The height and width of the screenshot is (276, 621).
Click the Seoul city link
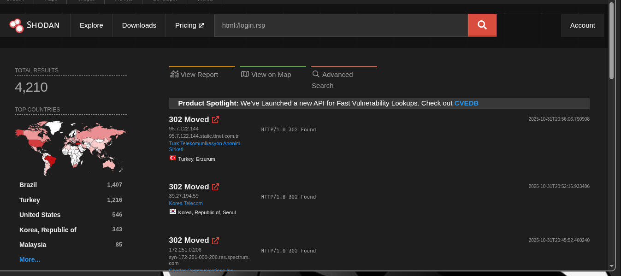pos(229,212)
